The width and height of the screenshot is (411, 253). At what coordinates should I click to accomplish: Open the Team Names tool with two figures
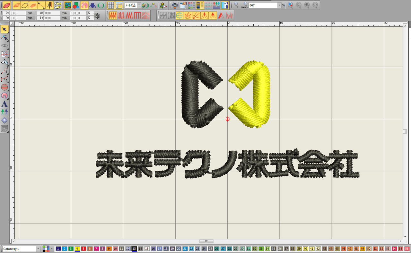(4, 112)
